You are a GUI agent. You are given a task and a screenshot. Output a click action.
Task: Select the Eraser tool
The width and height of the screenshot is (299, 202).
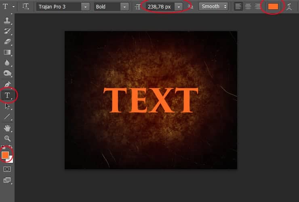point(7,41)
